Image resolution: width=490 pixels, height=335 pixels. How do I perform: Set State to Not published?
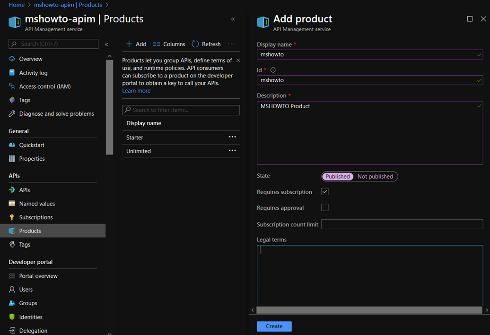tap(375, 177)
